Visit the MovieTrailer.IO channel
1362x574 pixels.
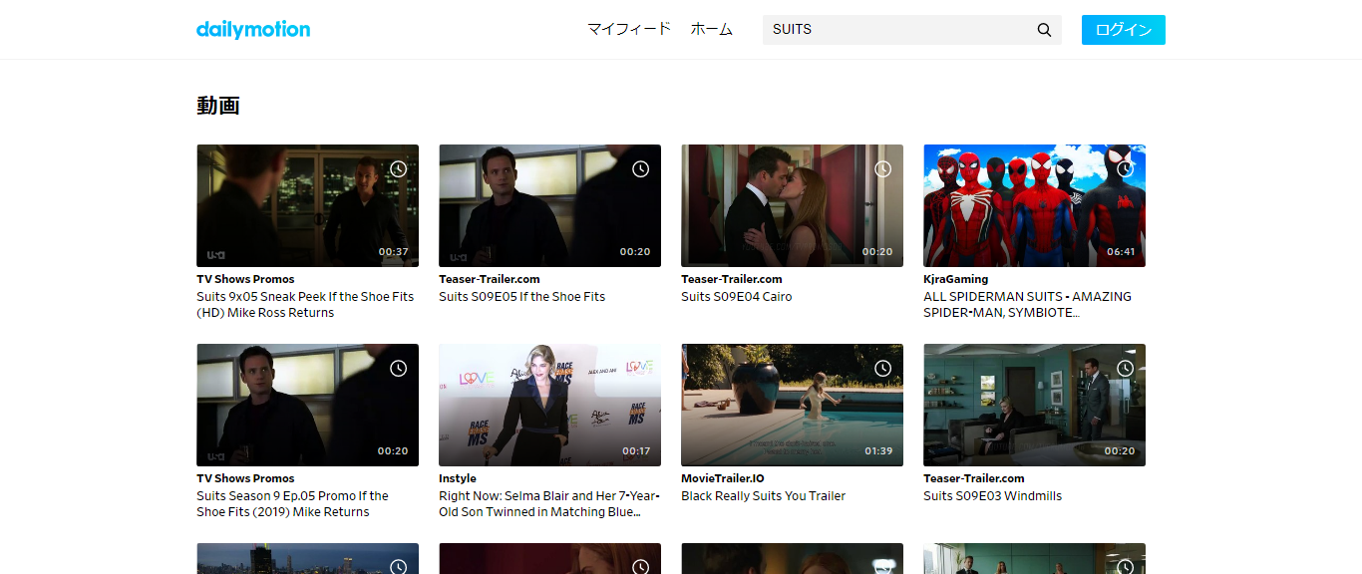(x=723, y=478)
